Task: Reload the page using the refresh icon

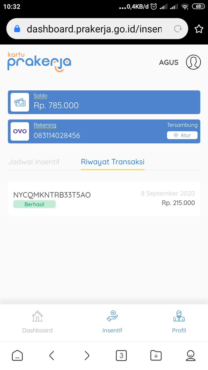Action: click(x=178, y=29)
